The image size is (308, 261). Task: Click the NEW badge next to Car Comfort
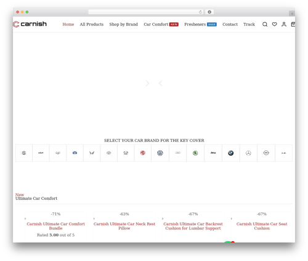tap(174, 24)
